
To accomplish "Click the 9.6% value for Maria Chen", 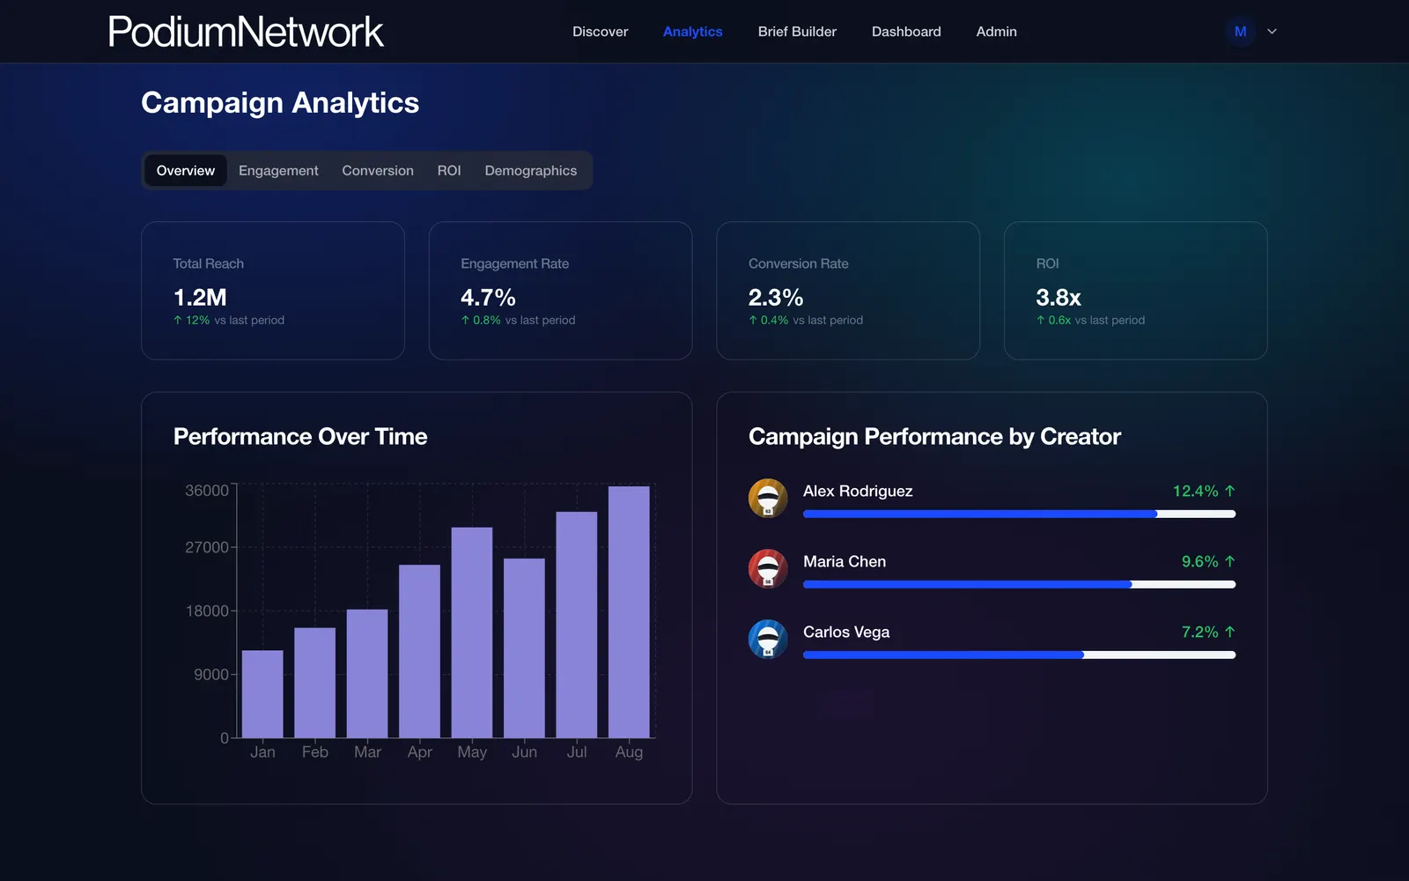I will pyautogui.click(x=1199, y=561).
